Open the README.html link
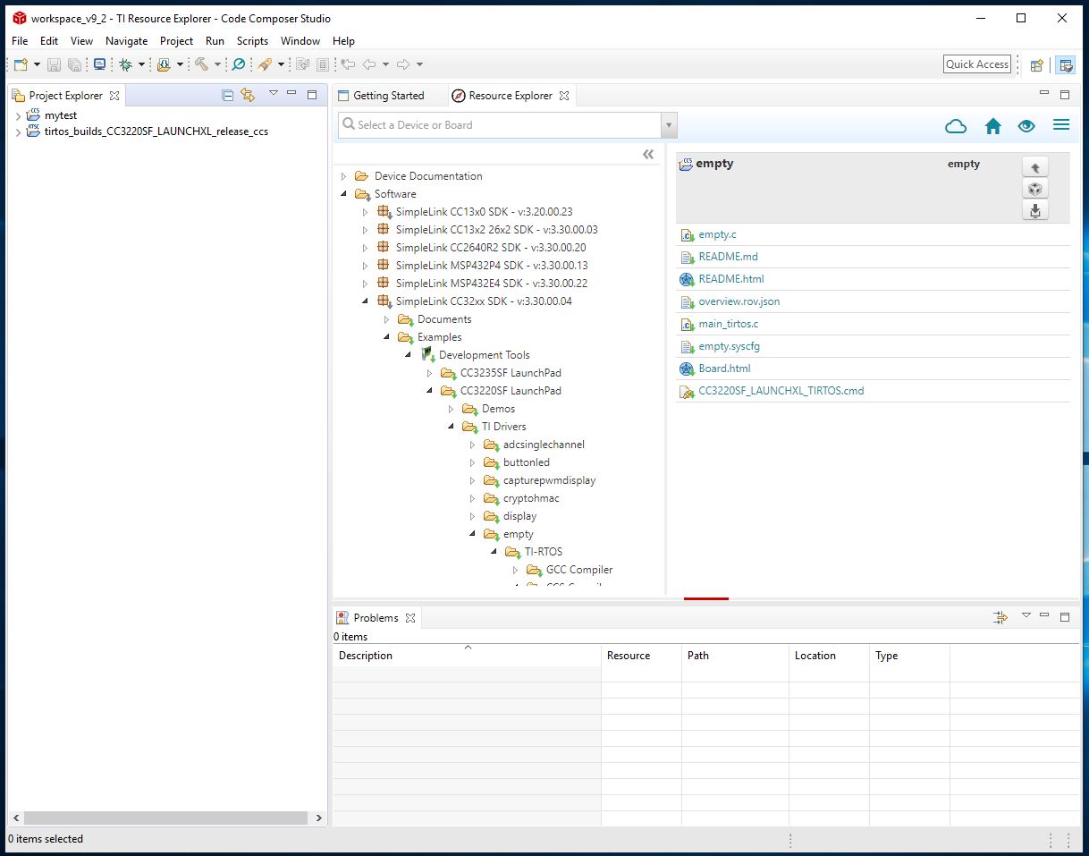1089x856 pixels. (x=730, y=279)
